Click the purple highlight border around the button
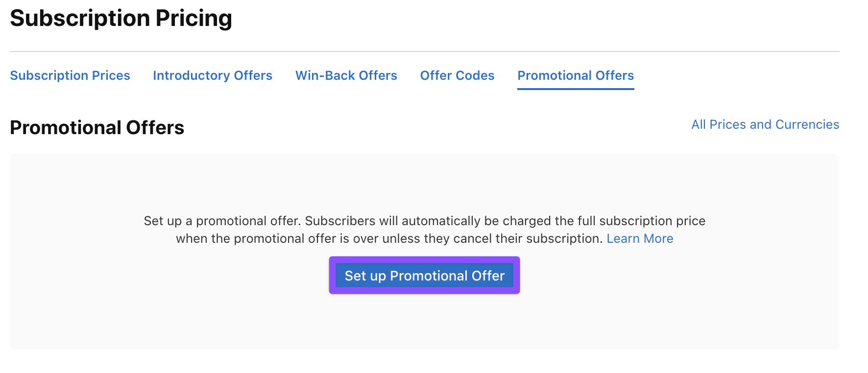Screen dimensions: 868x373 [x=332, y=275]
